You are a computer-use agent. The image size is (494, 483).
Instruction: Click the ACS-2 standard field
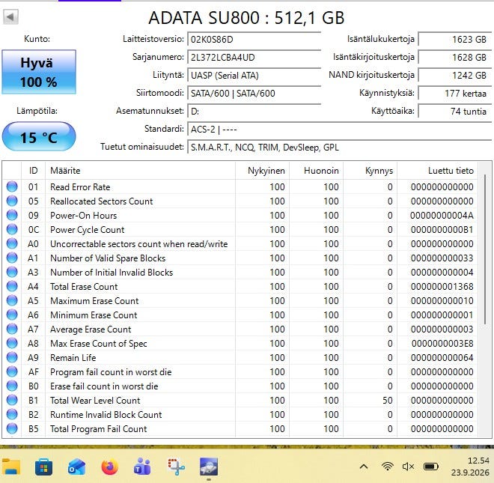point(340,130)
